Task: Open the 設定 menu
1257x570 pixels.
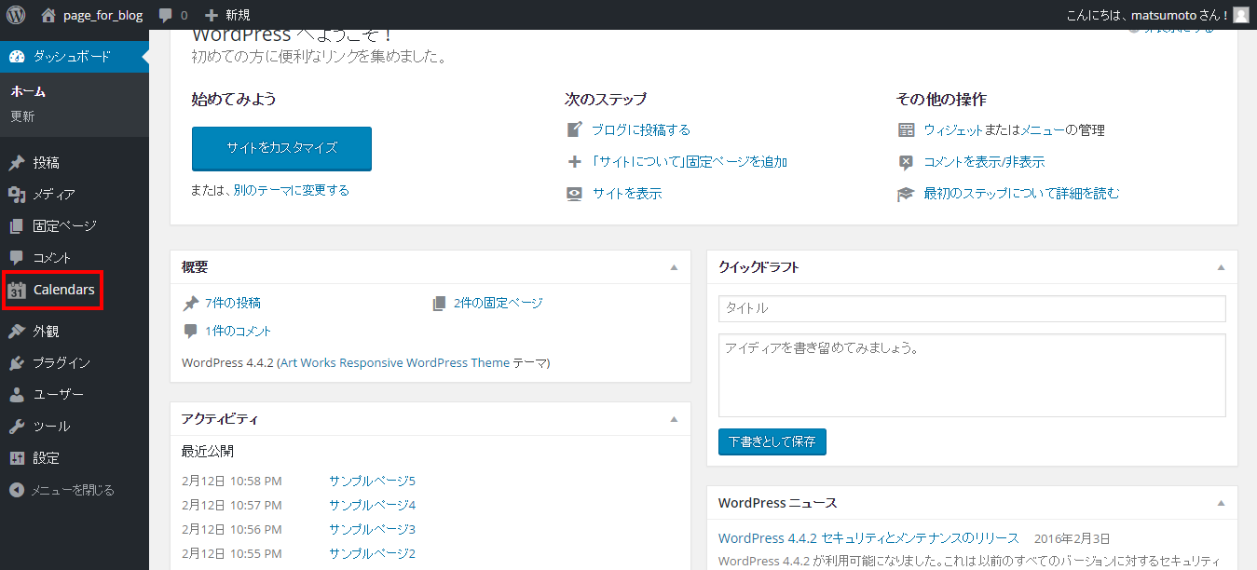Action: point(47,458)
